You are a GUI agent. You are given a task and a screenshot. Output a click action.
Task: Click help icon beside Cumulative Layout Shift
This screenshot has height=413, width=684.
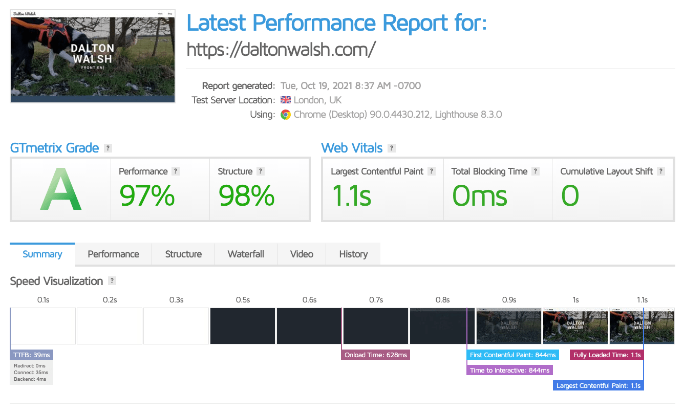point(661,171)
